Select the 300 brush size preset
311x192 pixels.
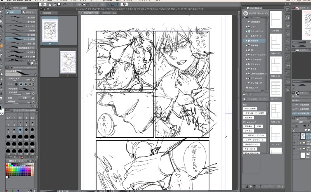click(x=32, y=152)
